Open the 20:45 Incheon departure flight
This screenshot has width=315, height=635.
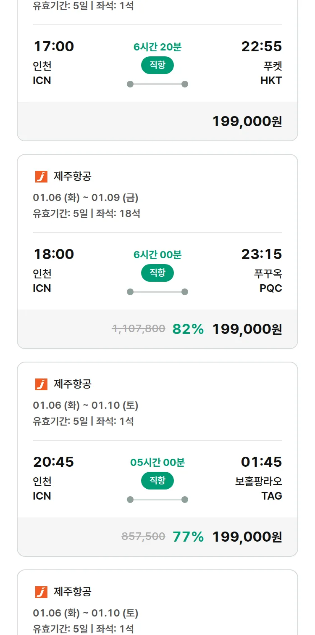[54, 462]
